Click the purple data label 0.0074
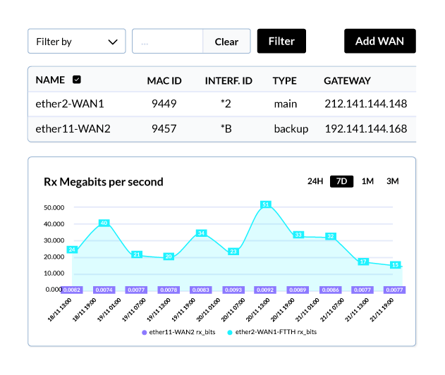This screenshot has width=445, height=375. pos(104,290)
